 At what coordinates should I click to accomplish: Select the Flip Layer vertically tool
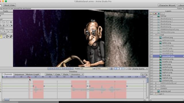(x=3, y=25)
